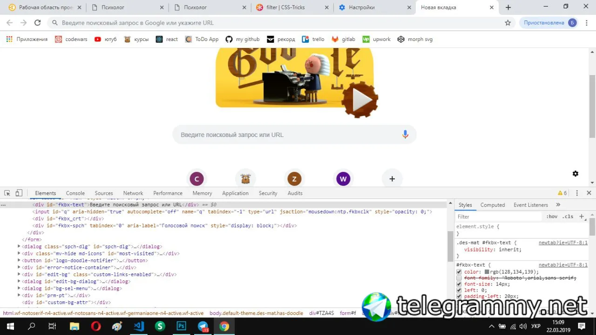Click the browser forward arrow

point(23,23)
